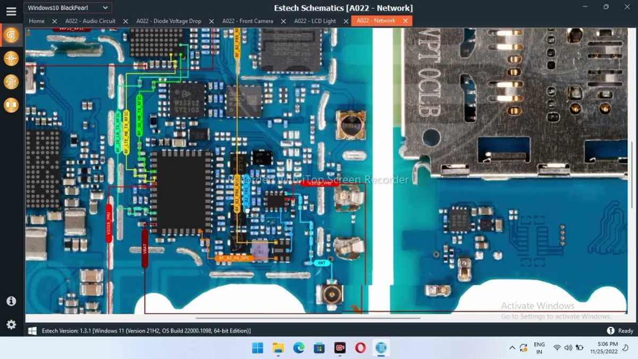Click ENG IN language indicator
Viewport: 638px width, 359px height.
539,348
